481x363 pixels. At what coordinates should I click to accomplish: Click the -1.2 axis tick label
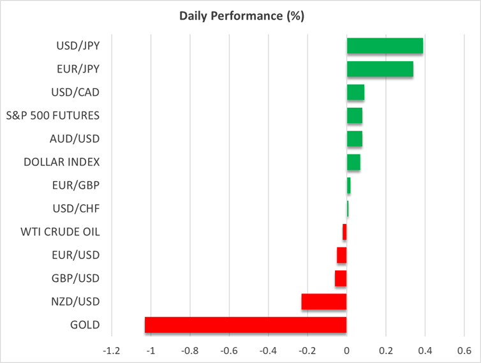coord(112,350)
